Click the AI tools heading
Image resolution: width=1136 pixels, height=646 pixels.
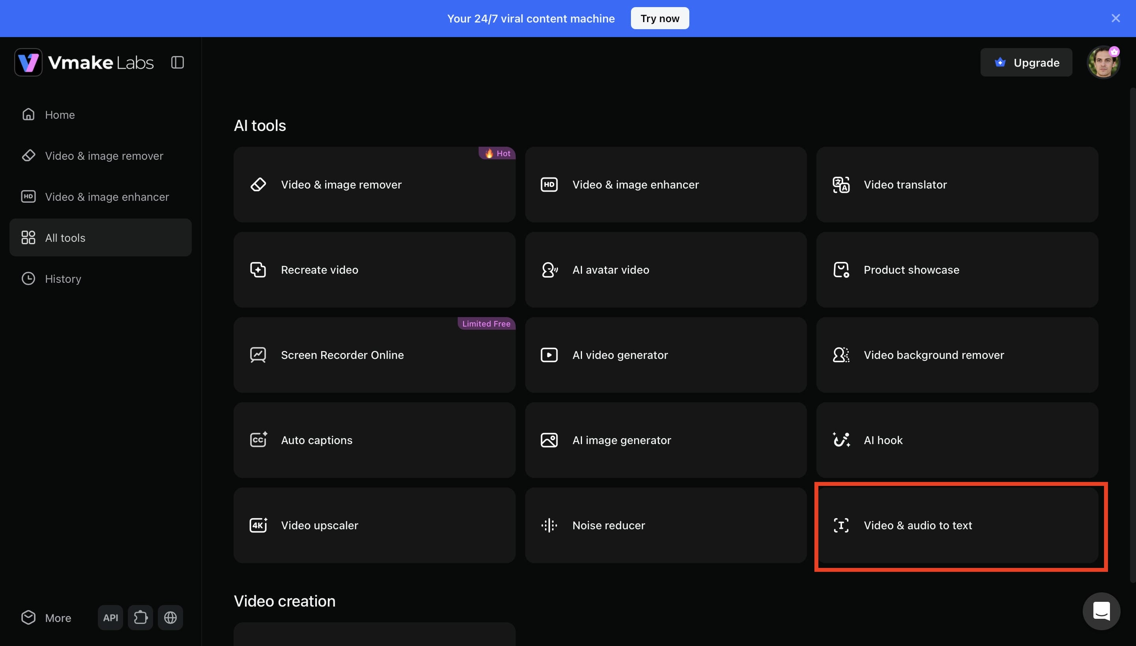click(x=260, y=125)
